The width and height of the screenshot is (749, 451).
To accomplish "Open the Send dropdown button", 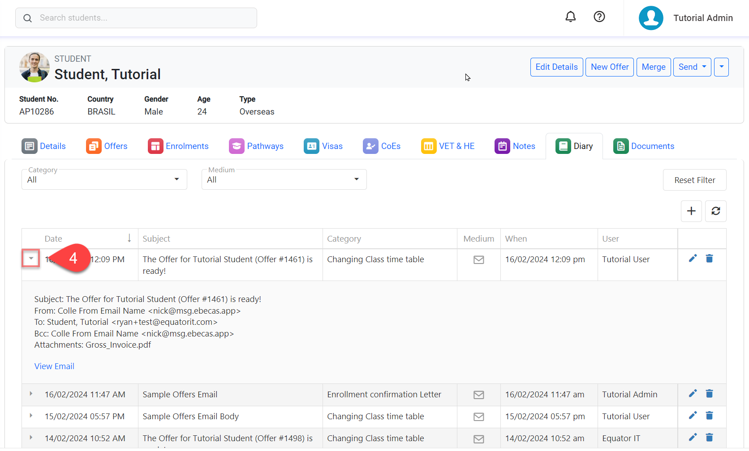I will (692, 67).
